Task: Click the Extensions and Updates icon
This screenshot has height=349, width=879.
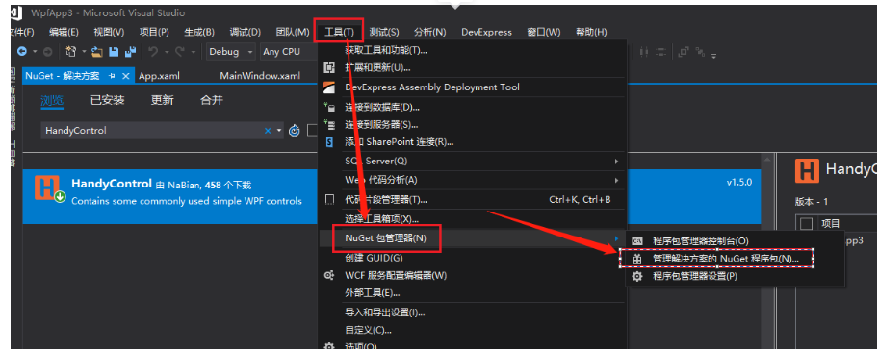Action: [x=329, y=68]
